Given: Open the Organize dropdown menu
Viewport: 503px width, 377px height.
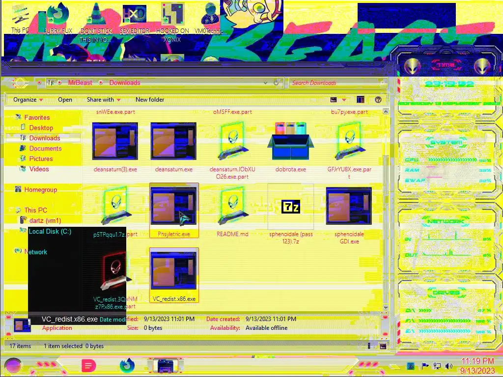Looking at the screenshot, I should point(28,100).
